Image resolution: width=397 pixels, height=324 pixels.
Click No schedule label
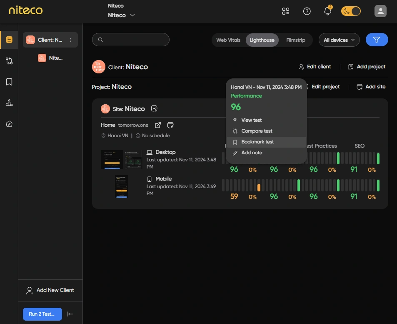[x=156, y=136]
